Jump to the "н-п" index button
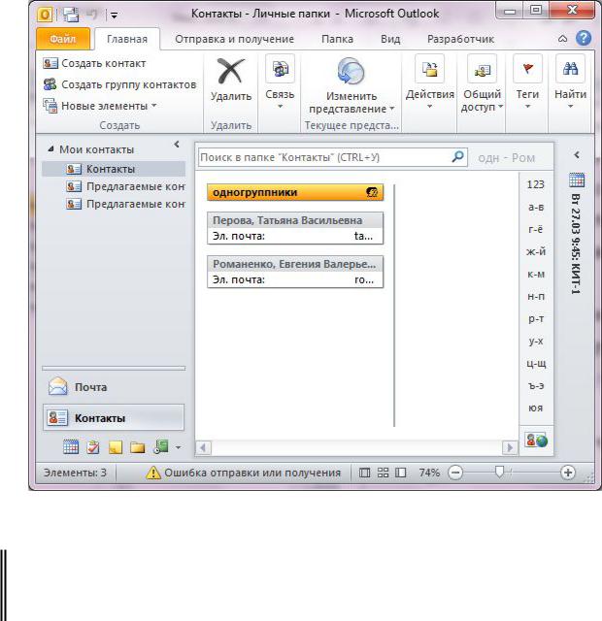 pyautogui.click(x=536, y=296)
